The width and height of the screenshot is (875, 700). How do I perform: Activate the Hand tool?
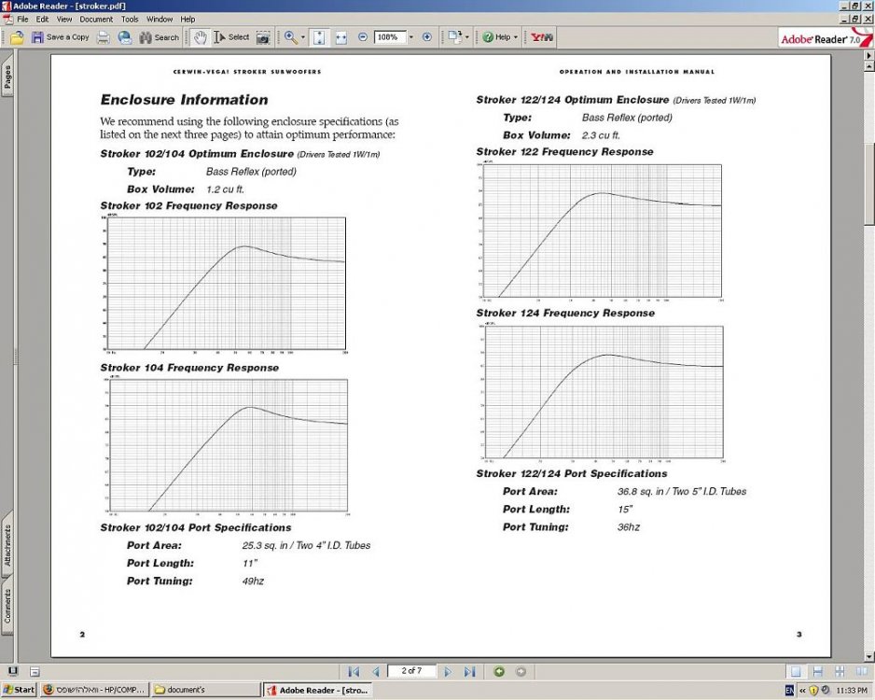tap(200, 37)
